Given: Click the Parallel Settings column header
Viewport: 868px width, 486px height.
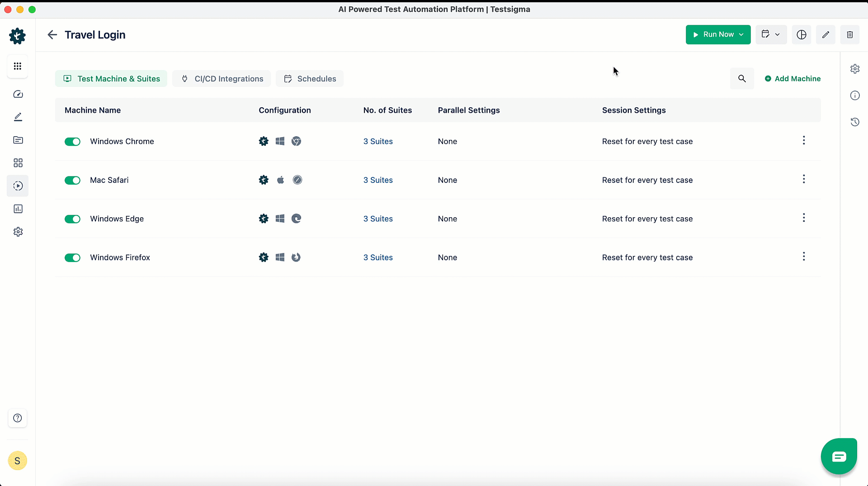Looking at the screenshot, I should pyautogui.click(x=469, y=110).
